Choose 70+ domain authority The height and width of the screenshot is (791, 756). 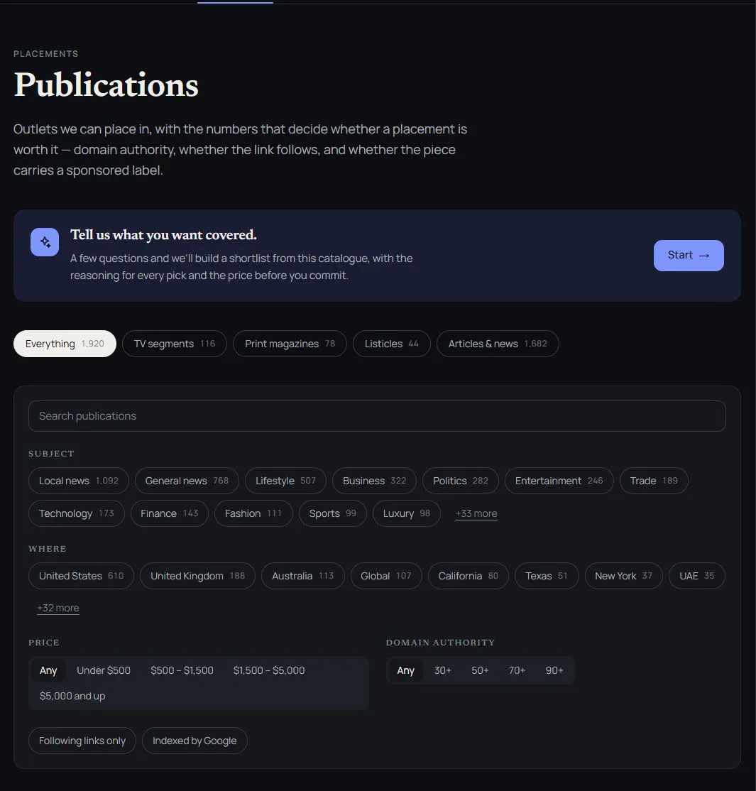517,670
